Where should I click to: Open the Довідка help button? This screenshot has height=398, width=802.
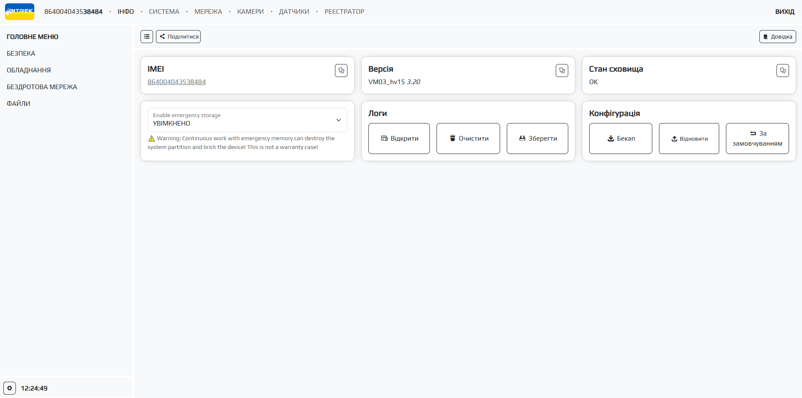(777, 37)
